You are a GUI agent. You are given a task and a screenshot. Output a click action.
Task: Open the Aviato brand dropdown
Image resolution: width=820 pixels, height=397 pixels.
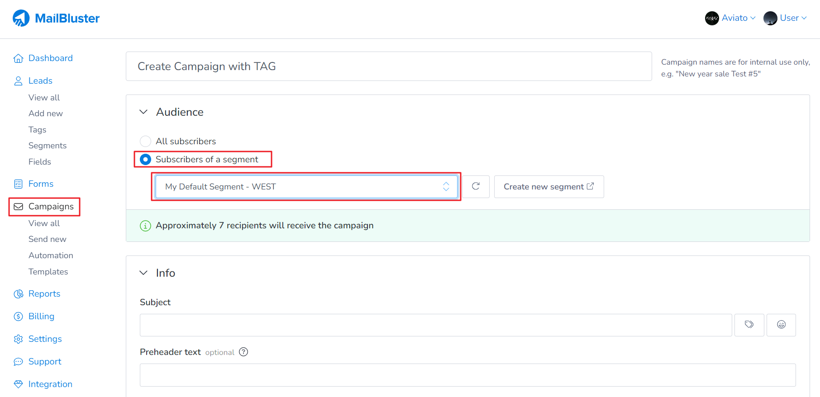pyautogui.click(x=730, y=18)
